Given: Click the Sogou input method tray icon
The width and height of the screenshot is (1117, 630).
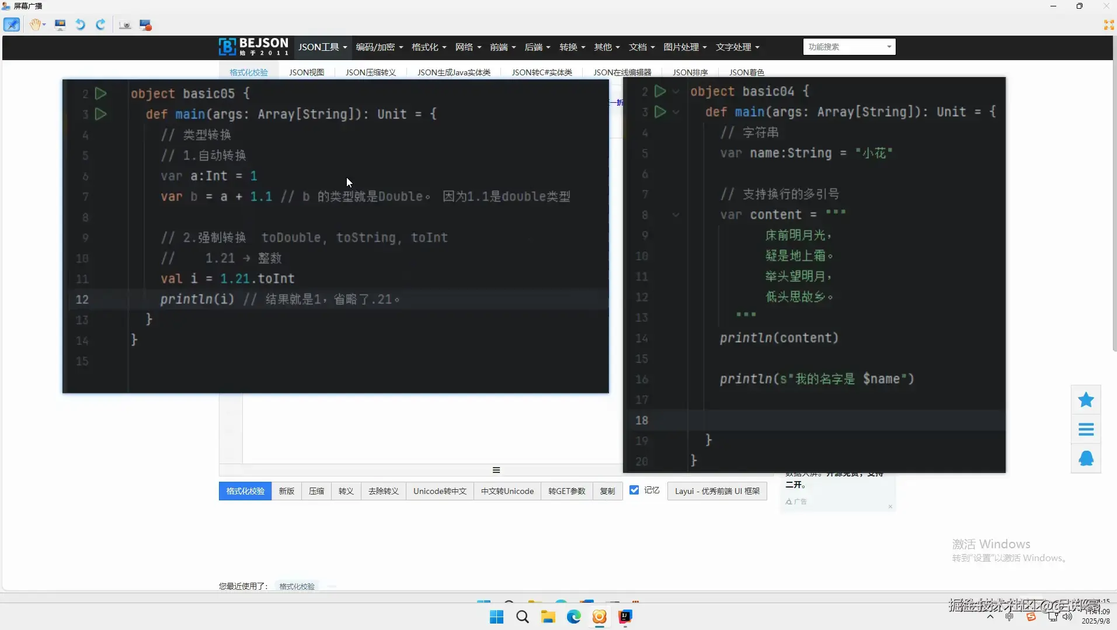Looking at the screenshot, I should pyautogui.click(x=1031, y=617).
